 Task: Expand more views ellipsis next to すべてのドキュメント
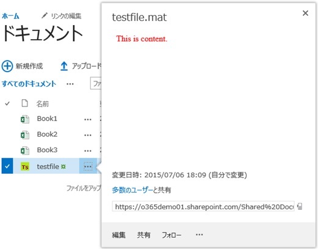pyautogui.click(x=70, y=84)
